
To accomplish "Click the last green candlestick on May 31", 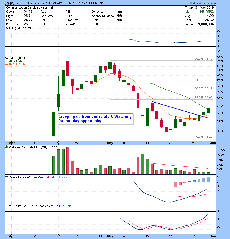I will (208, 111).
